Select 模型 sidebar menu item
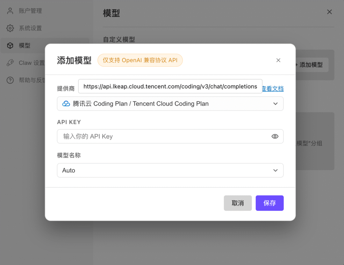 pyautogui.click(x=45, y=45)
